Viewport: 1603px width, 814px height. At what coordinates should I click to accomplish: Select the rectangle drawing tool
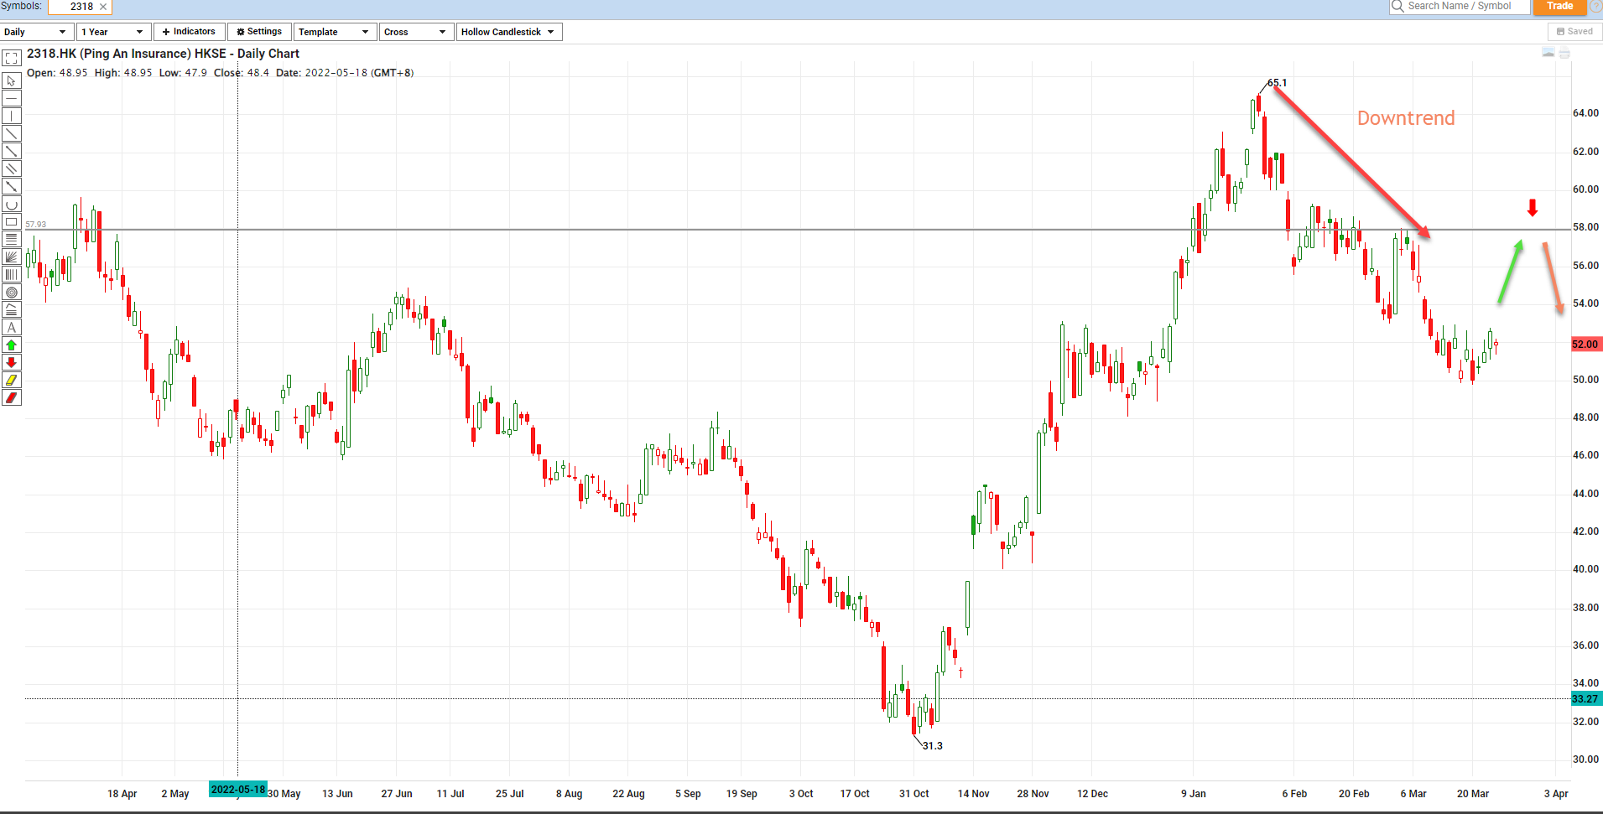click(x=12, y=222)
